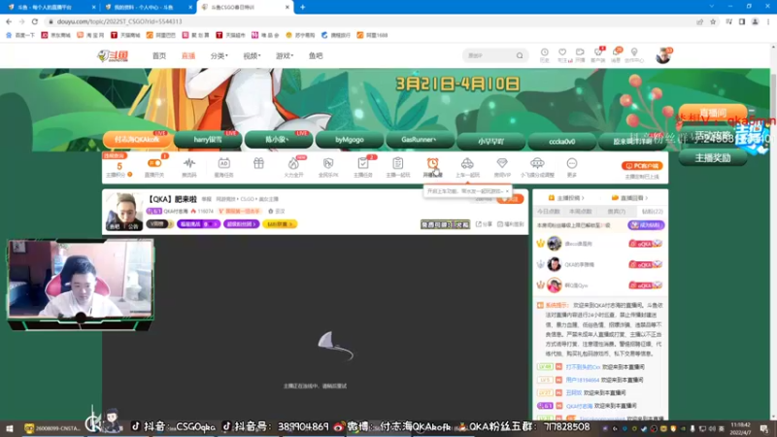
Task: Open the history clock icon in header
Action: tap(544, 52)
